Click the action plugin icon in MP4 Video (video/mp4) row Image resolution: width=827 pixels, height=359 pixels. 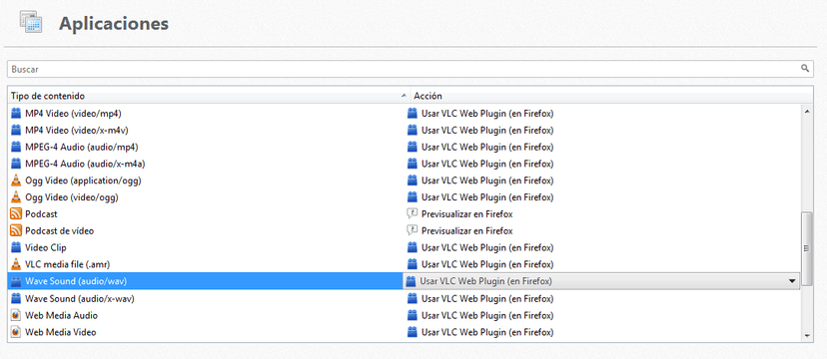412,113
